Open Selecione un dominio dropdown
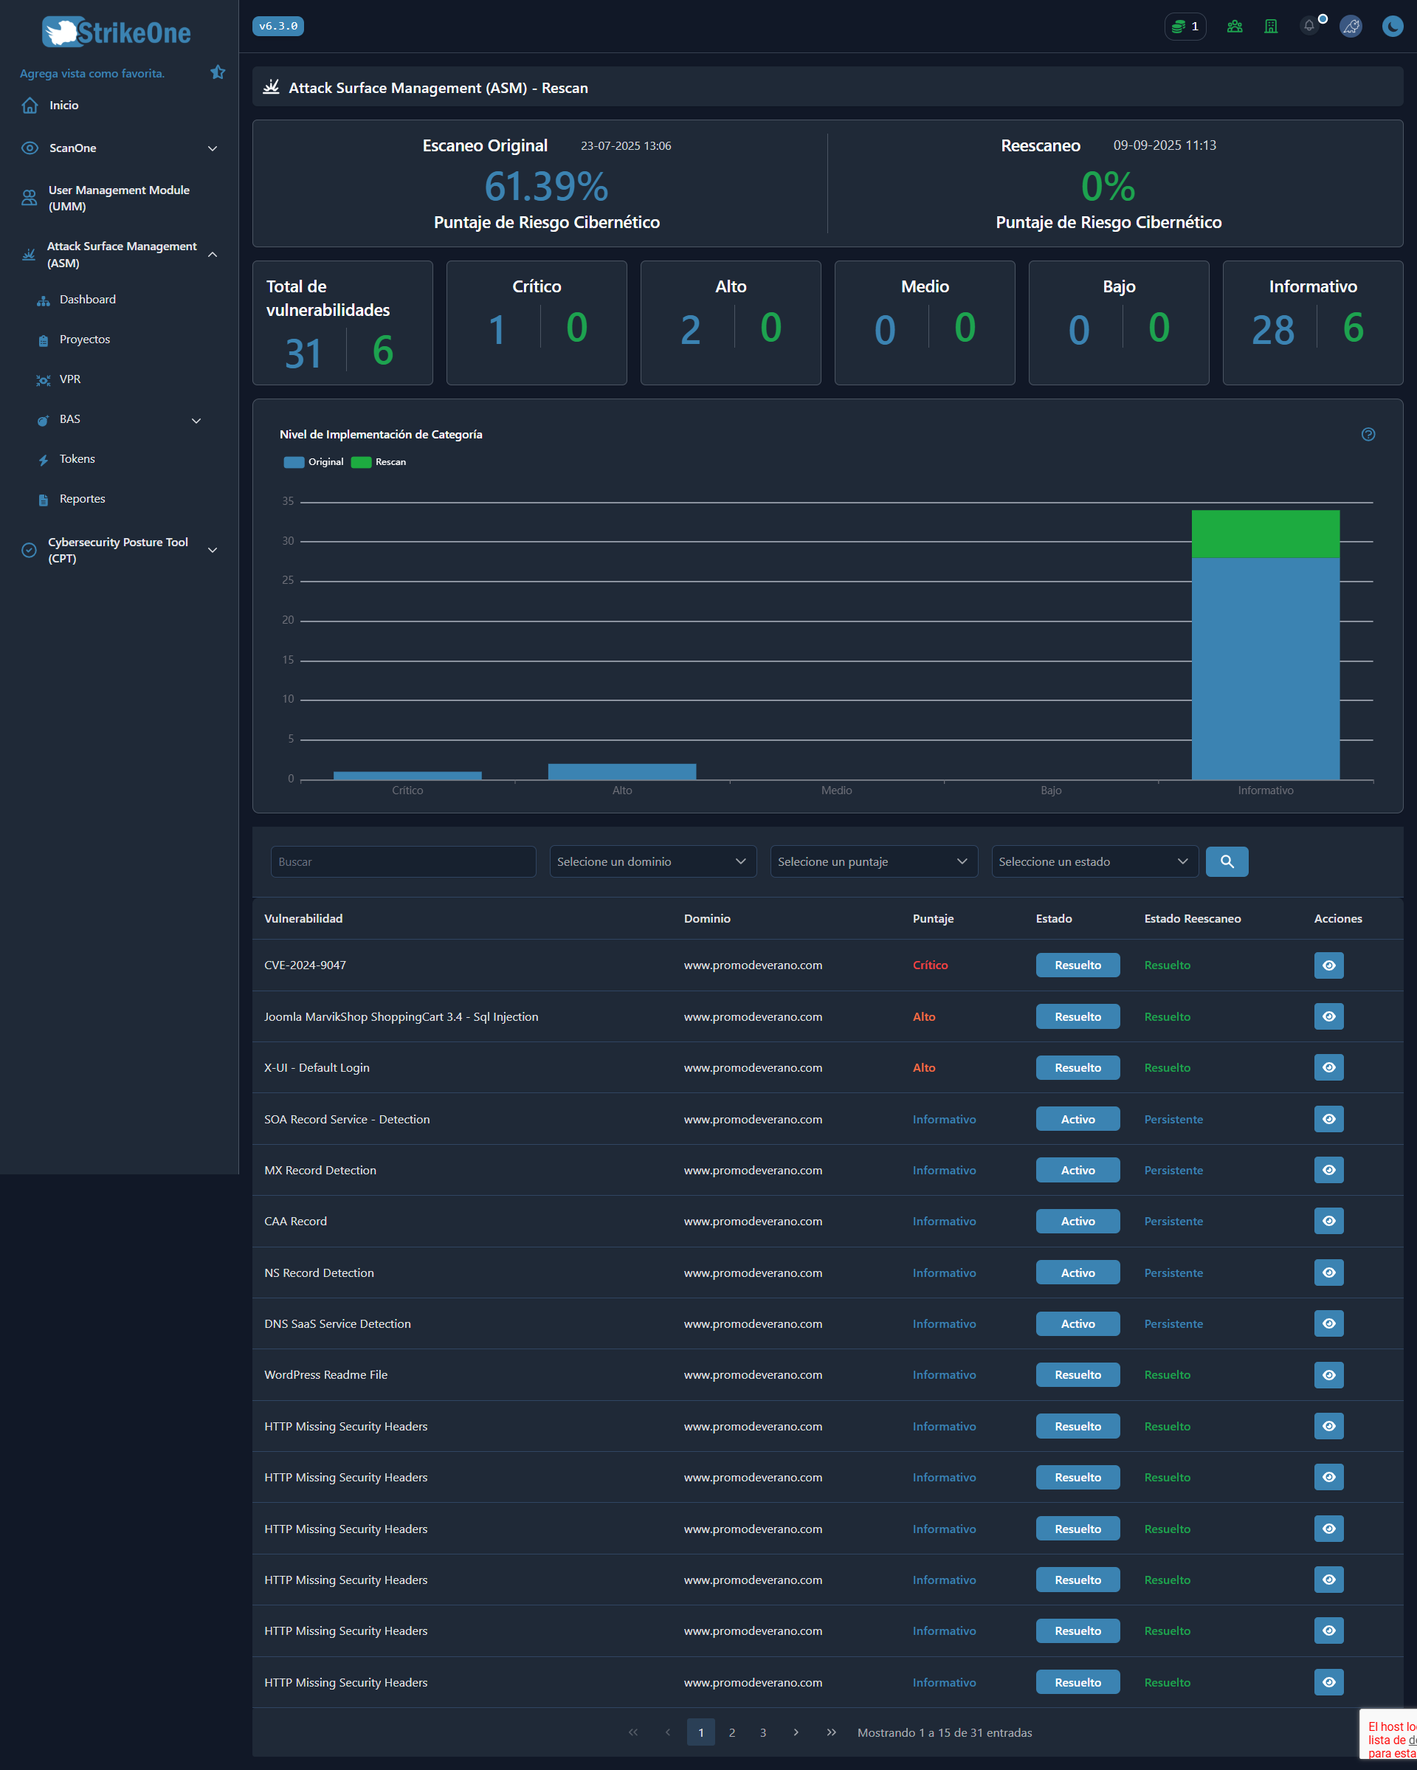 [x=652, y=861]
